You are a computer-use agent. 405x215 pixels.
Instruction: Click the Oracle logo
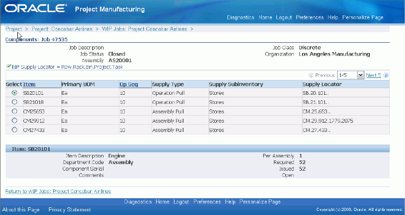(x=35, y=9)
